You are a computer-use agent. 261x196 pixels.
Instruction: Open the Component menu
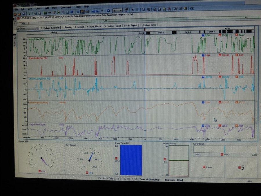pos(66,7)
